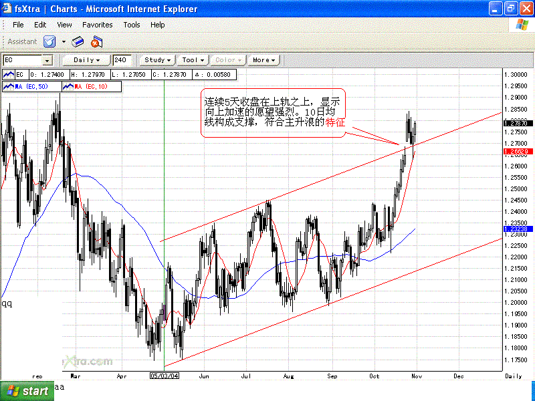Open the Tools menu in menu bar
The width and height of the screenshot is (535, 401).
coord(132,25)
